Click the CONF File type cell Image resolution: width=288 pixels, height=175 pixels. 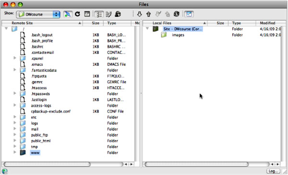(x=115, y=112)
